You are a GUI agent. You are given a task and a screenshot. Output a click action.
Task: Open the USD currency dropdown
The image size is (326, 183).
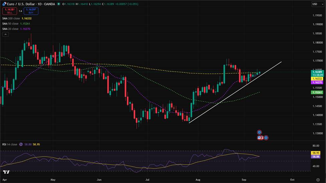pyautogui.click(x=318, y=4)
